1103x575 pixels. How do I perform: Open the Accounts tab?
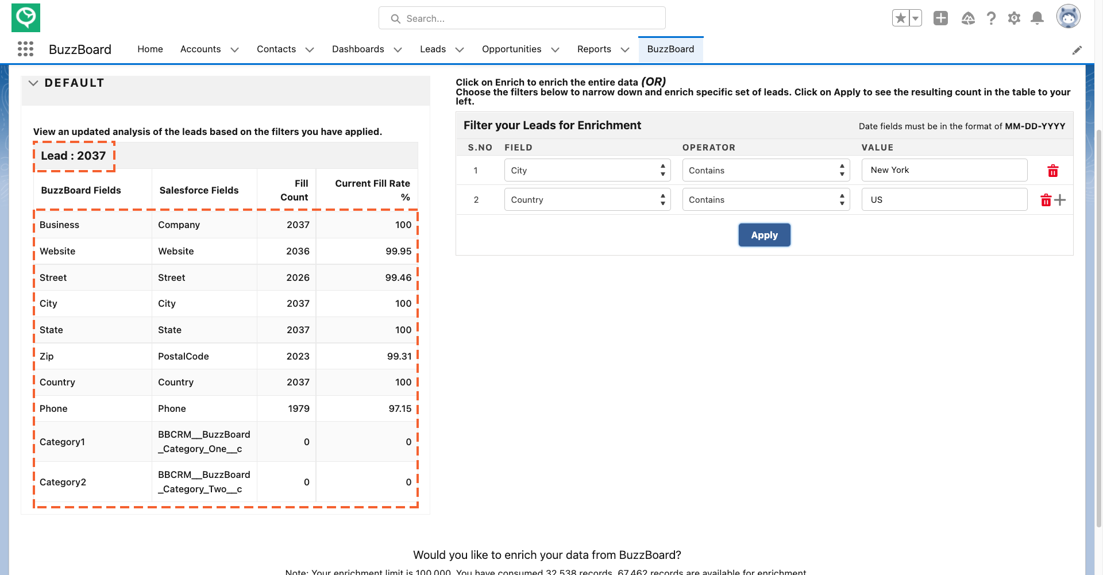[200, 49]
